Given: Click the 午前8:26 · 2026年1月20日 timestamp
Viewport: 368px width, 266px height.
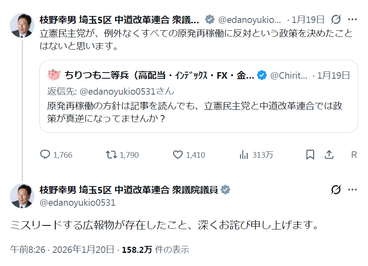Looking at the screenshot, I should (x=62, y=249).
